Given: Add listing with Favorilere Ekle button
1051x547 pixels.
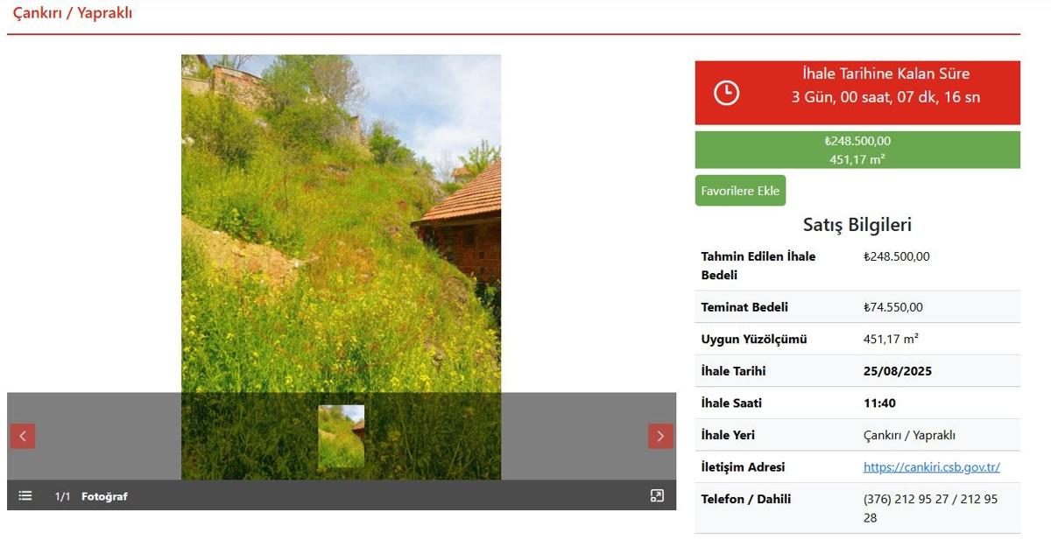Looking at the screenshot, I should click(740, 191).
